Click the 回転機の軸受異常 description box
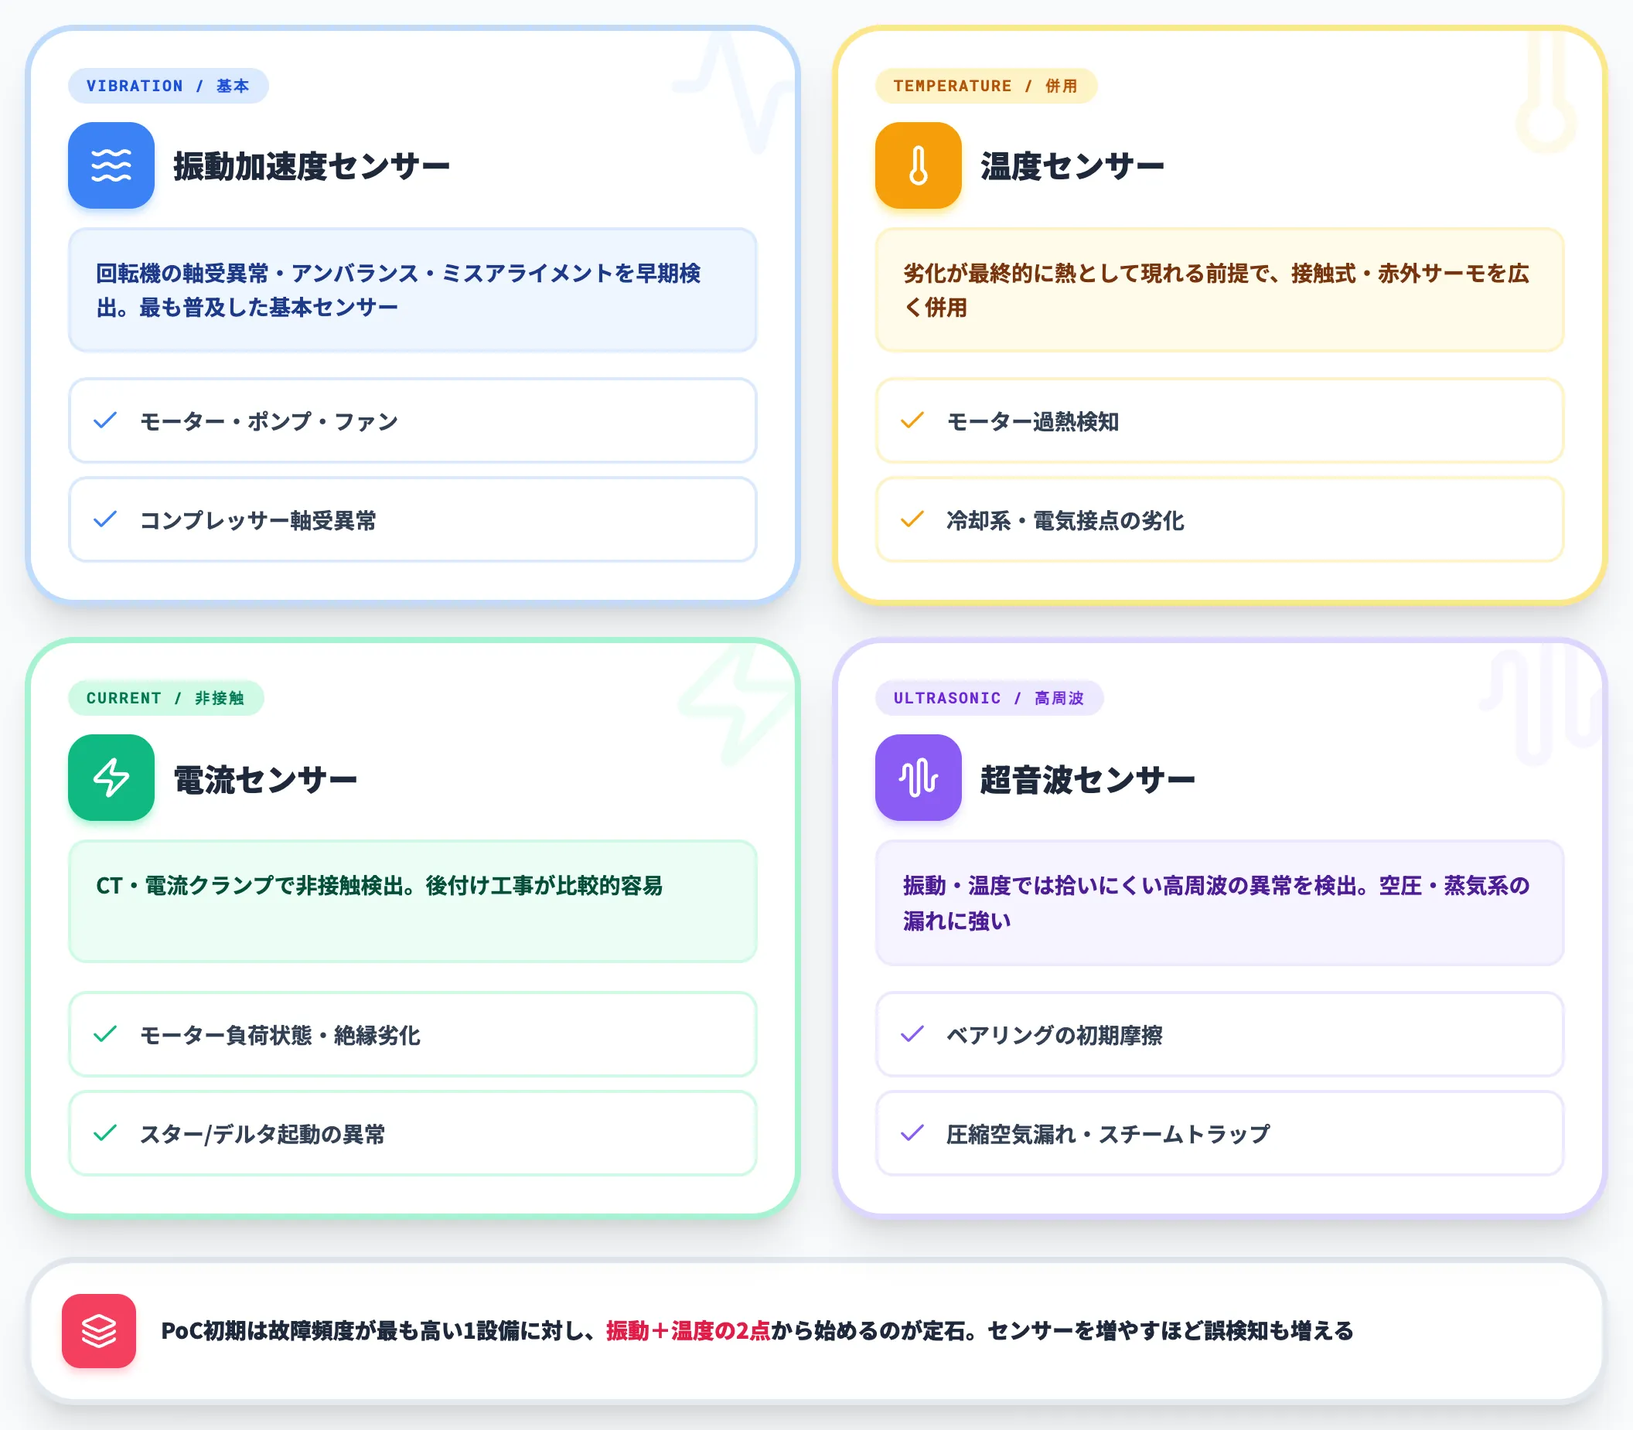This screenshot has height=1430, width=1633. [413, 290]
